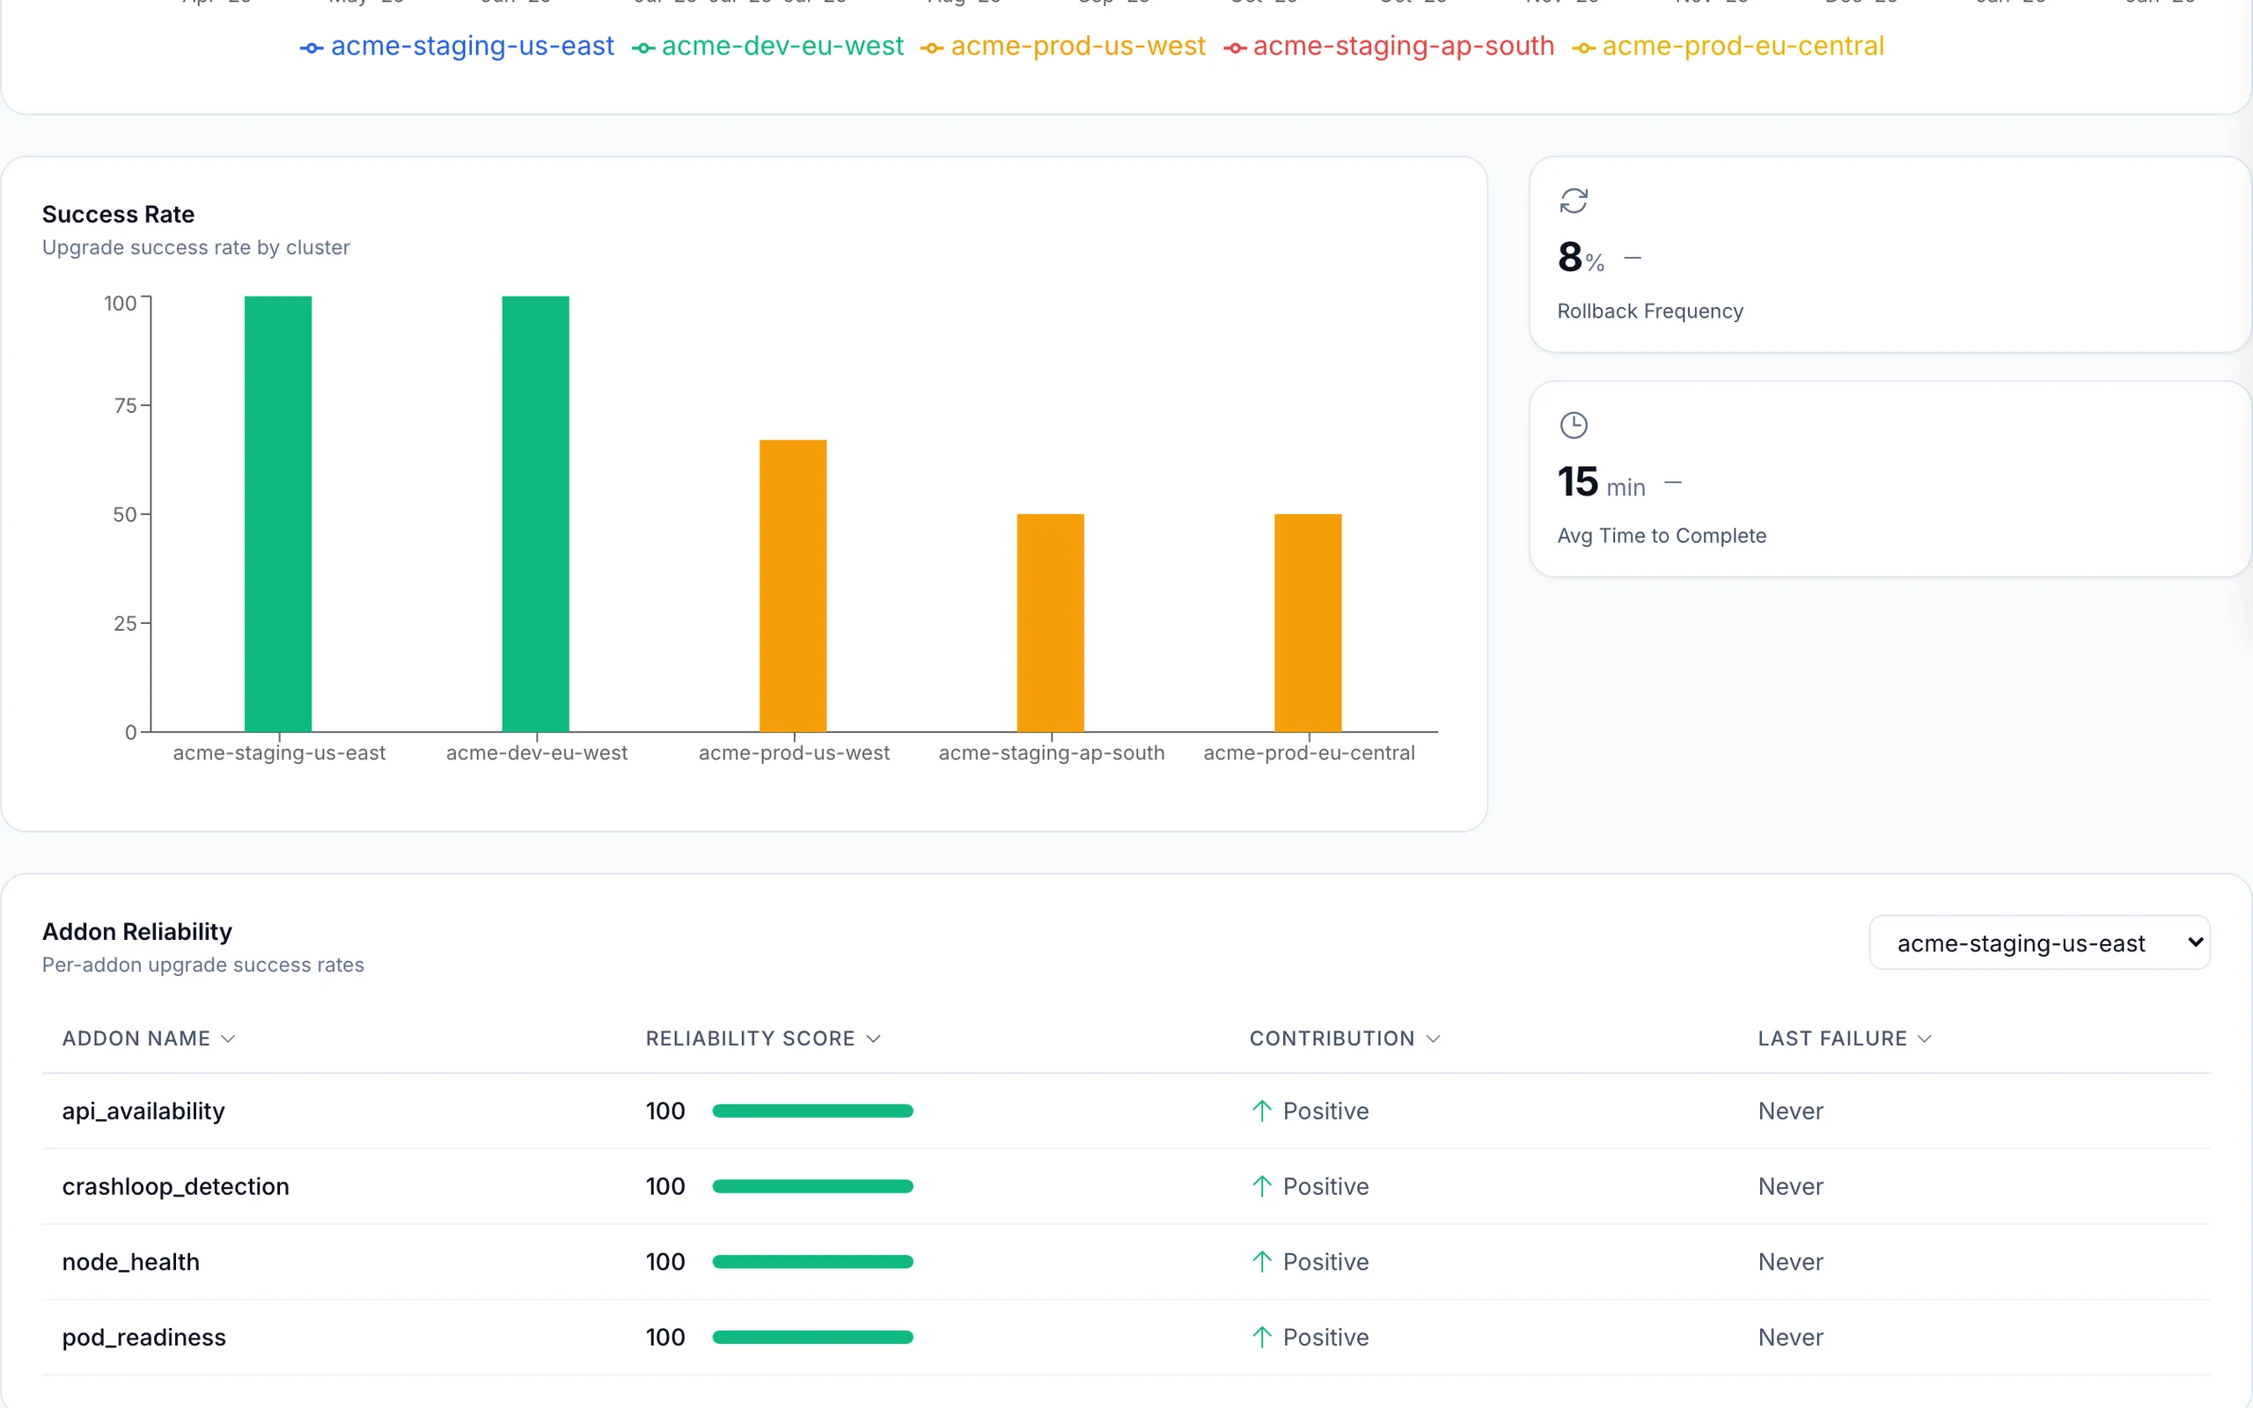Image resolution: width=2253 pixels, height=1408 pixels.
Task: Click the legend marker icon for acme-staging-ap-south
Action: [x=1237, y=47]
